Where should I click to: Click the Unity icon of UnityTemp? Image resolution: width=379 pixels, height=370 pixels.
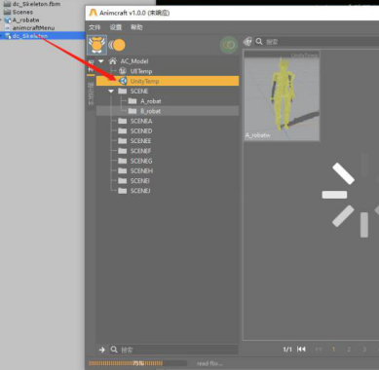123,81
